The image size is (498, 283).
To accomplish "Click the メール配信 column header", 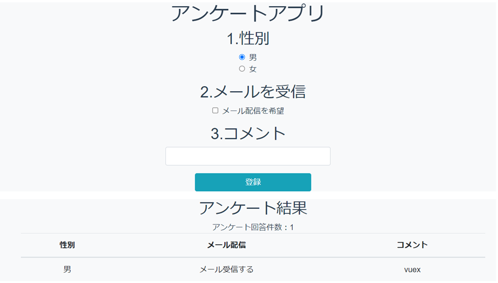I will click(x=226, y=245).
